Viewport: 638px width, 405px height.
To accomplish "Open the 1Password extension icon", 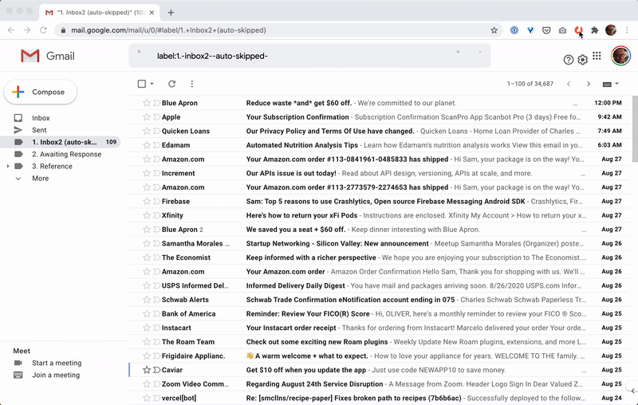I will (514, 30).
